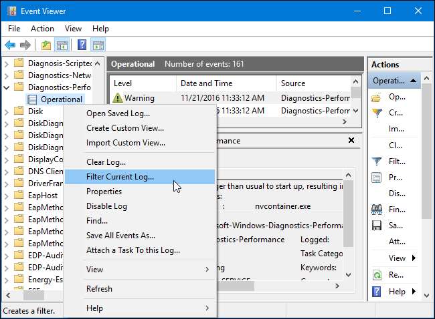This screenshot has width=435, height=319.
Task: Open the View menu in menu bar
Action: (x=73, y=29)
